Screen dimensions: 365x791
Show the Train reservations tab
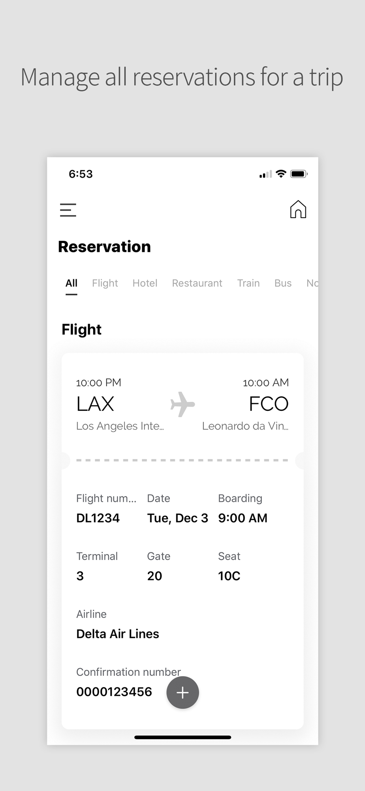coord(248,283)
